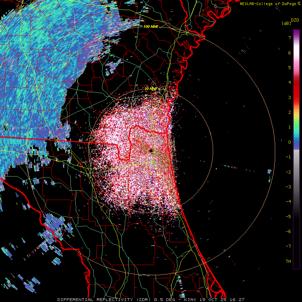The height and width of the screenshot is (302, 302).
Task: Click the Differential Reflectivity KJAX caption text
Action: [x=151, y=300]
